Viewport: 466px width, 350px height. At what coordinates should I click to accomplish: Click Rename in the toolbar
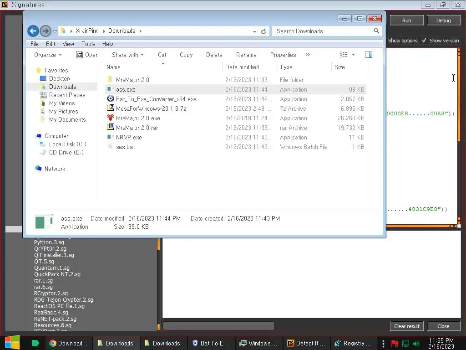click(x=246, y=55)
